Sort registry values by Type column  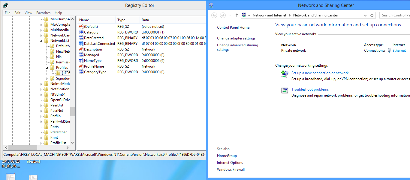[x=128, y=20]
